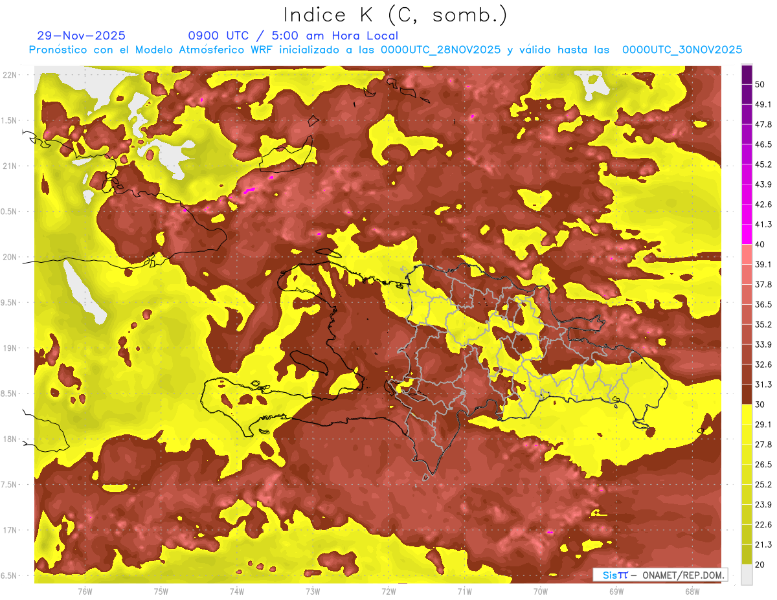Select the "25.2" colorbar label
Screen dimensions: 777x600
click(763, 485)
